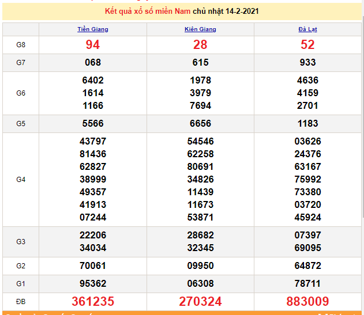Click G6 number 1978 under Kiên Giang
Screen dimensions: 364x315
point(200,81)
